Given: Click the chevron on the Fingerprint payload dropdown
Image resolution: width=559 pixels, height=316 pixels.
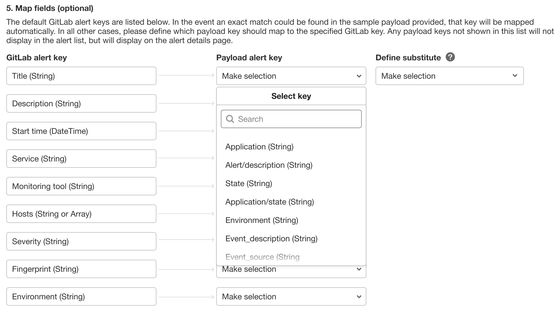Looking at the screenshot, I should (359, 269).
